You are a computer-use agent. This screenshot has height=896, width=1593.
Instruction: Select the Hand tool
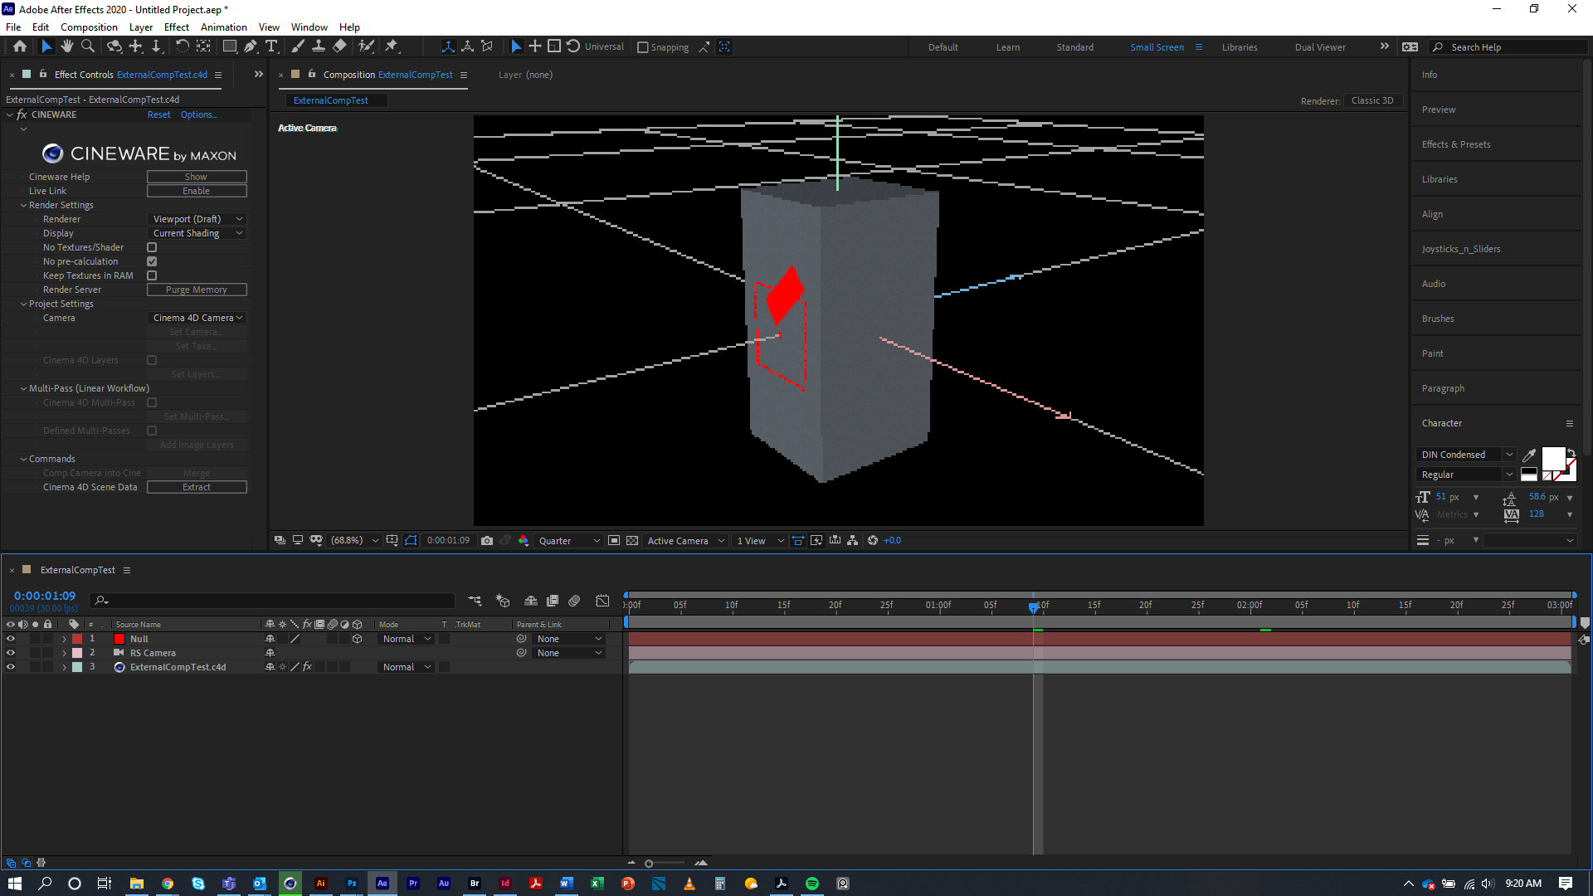pyautogui.click(x=67, y=46)
